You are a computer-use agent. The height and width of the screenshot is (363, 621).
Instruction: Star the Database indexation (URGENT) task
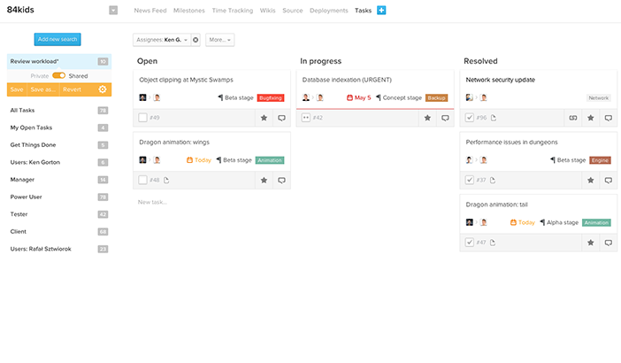(427, 117)
